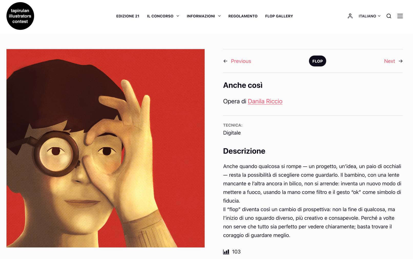The width and height of the screenshot is (413, 259).
Task: Expand the Informazioni dropdown chevron
Action: click(x=219, y=16)
